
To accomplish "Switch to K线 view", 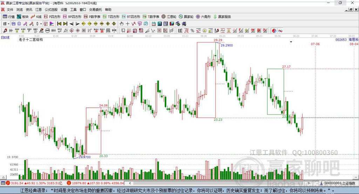I will (x=36, y=17).
